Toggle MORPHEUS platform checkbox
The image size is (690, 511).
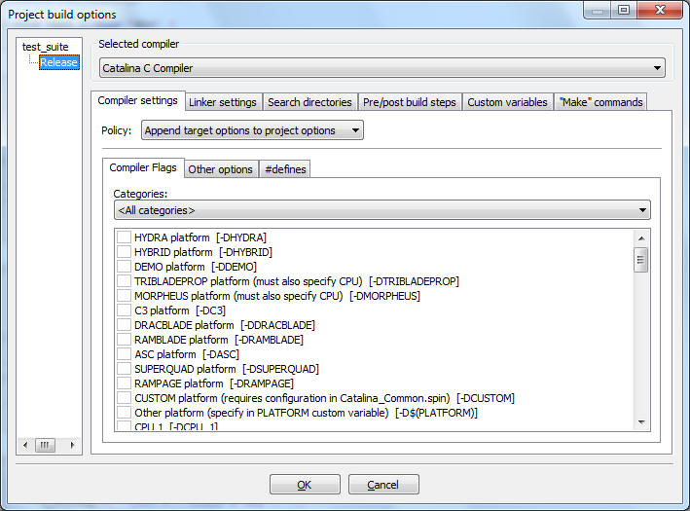(124, 295)
